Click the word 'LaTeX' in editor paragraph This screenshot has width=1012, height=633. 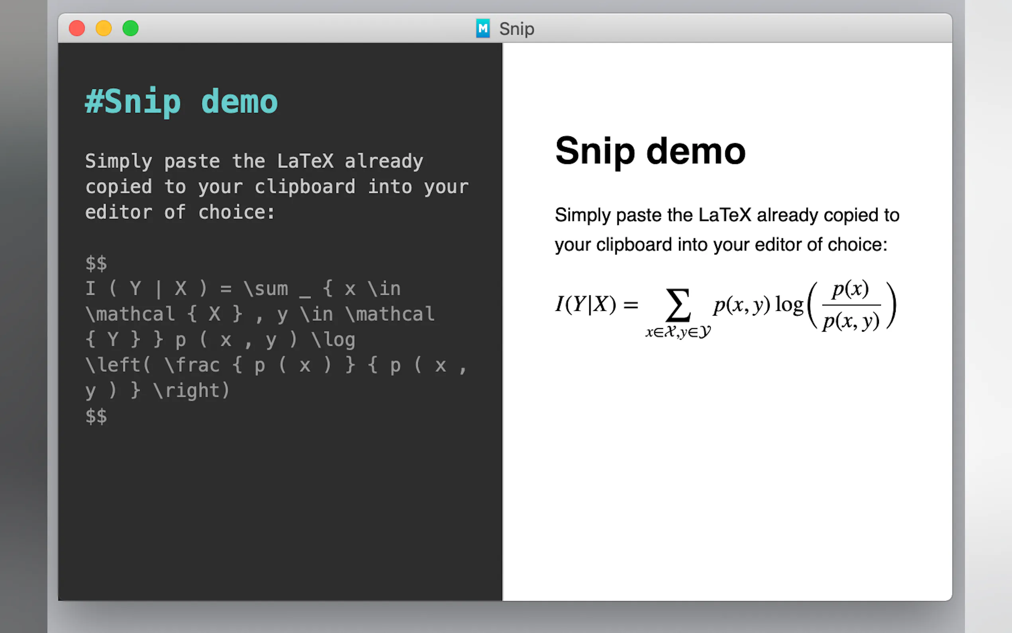[306, 161]
